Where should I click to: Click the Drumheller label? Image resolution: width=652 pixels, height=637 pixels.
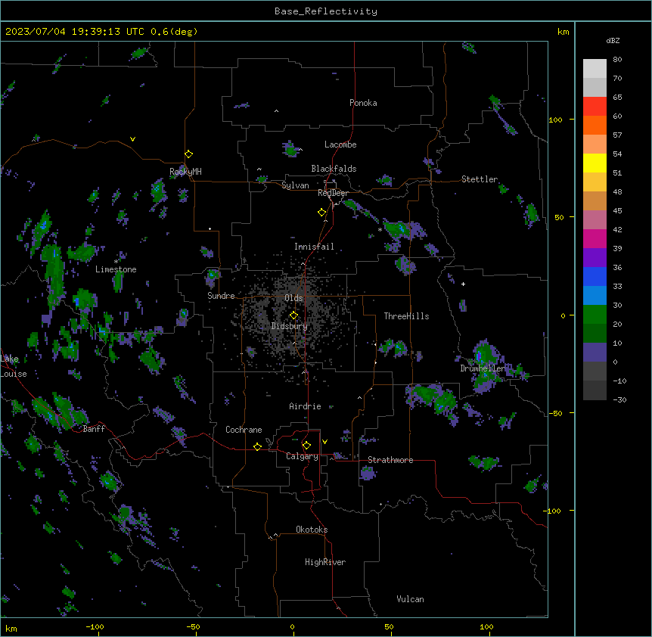(x=483, y=368)
